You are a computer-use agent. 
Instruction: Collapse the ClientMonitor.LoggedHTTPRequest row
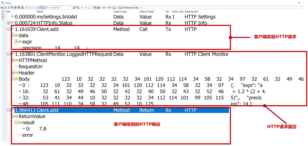9,54
